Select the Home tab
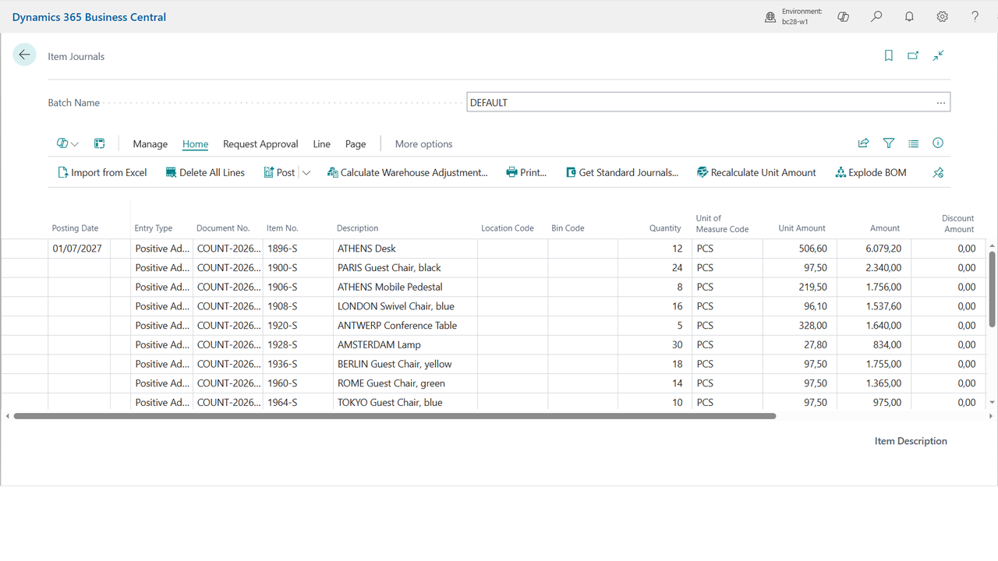 coord(195,144)
